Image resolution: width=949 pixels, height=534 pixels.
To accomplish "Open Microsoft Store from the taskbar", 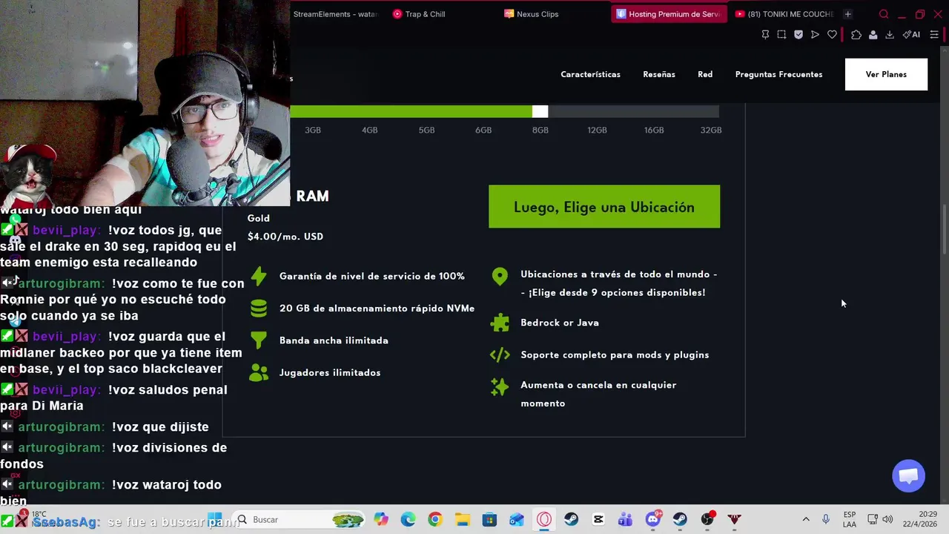I will point(489,519).
